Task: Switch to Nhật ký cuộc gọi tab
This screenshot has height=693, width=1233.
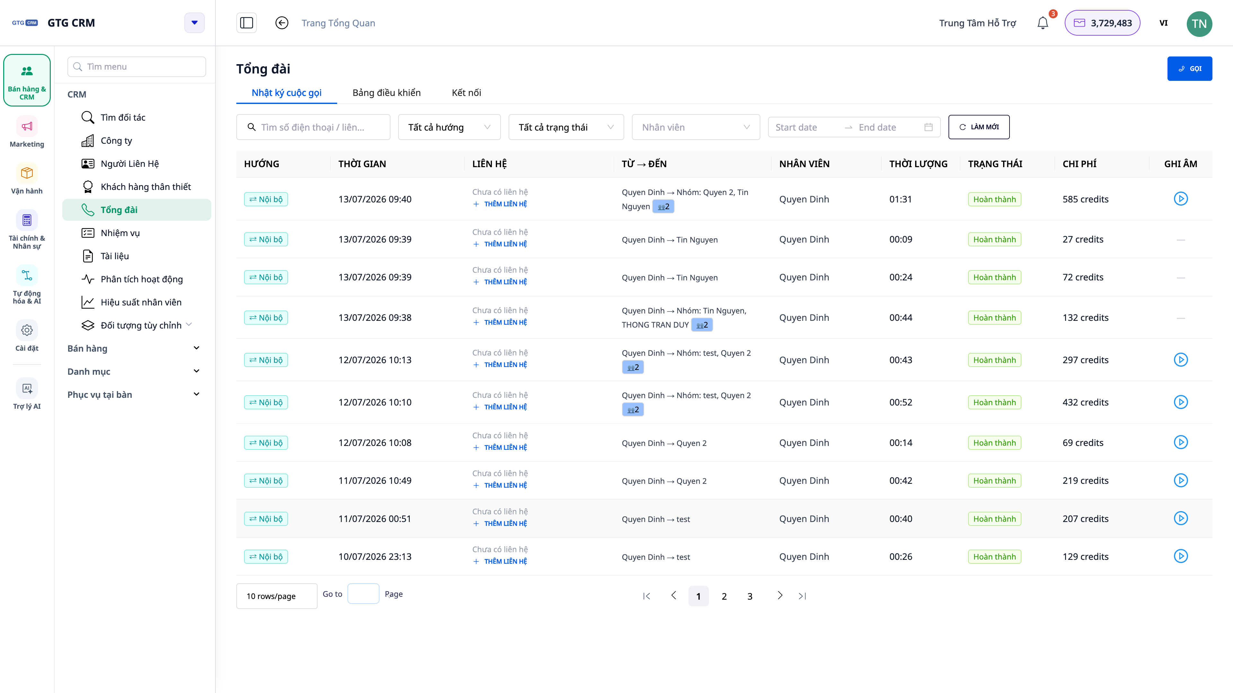Action: [287, 93]
